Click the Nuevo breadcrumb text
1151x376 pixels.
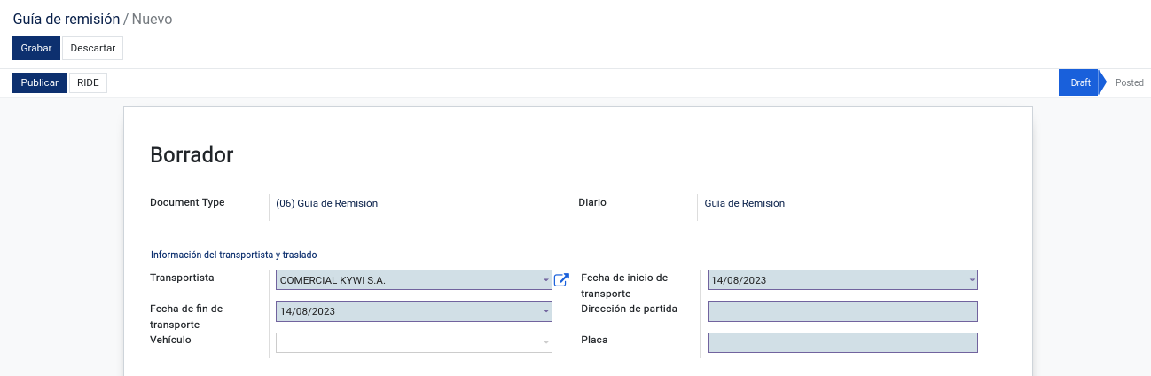click(x=153, y=18)
